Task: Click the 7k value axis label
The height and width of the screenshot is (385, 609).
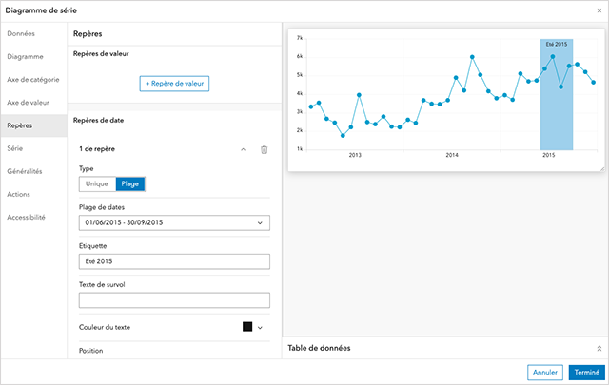Action: click(x=300, y=38)
